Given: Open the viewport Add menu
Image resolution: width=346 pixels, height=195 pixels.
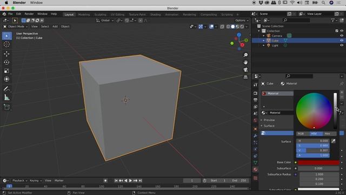Looking at the screenshot, I should pos(55,27).
